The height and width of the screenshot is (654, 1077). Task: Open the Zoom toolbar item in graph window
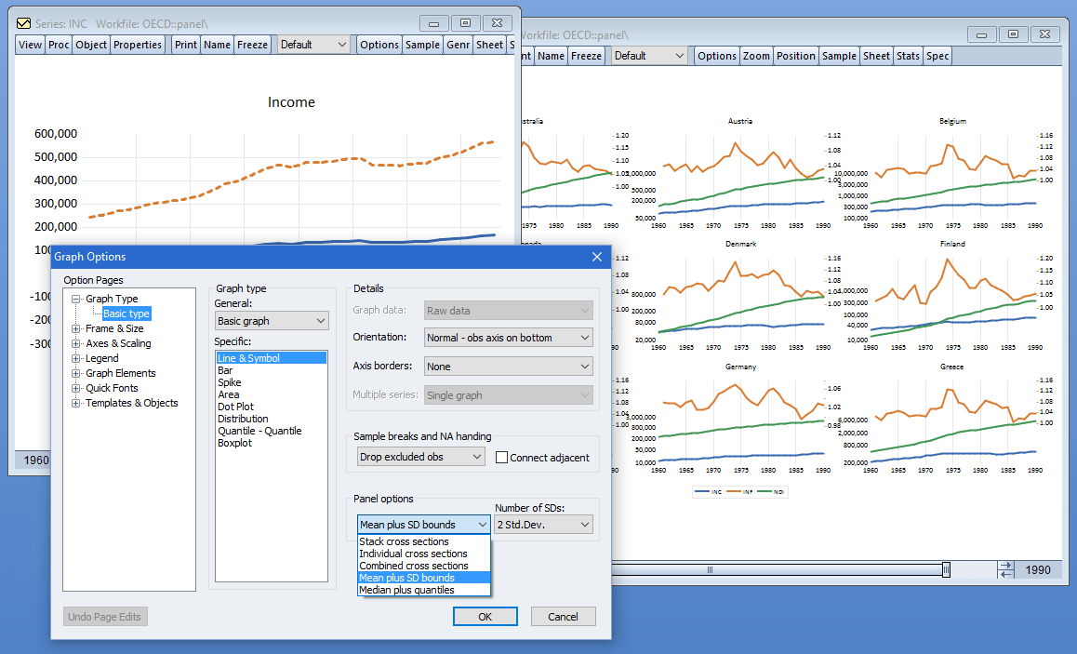(x=756, y=56)
